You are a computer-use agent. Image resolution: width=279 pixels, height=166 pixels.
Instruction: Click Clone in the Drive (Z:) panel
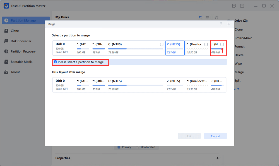(239, 29)
